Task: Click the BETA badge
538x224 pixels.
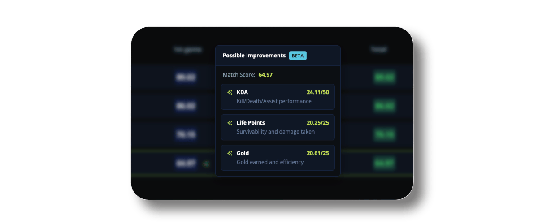Action: point(298,56)
